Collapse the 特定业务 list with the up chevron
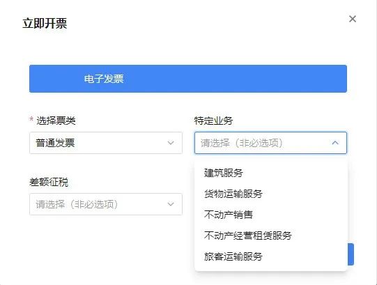 click(x=335, y=143)
